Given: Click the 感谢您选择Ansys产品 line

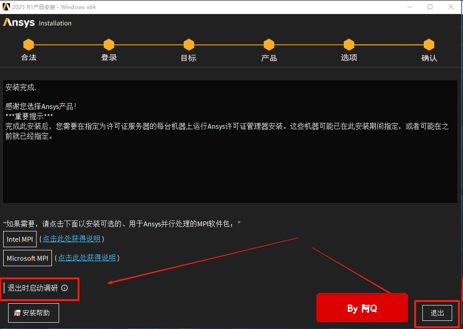Looking at the screenshot, I should click(41, 106).
